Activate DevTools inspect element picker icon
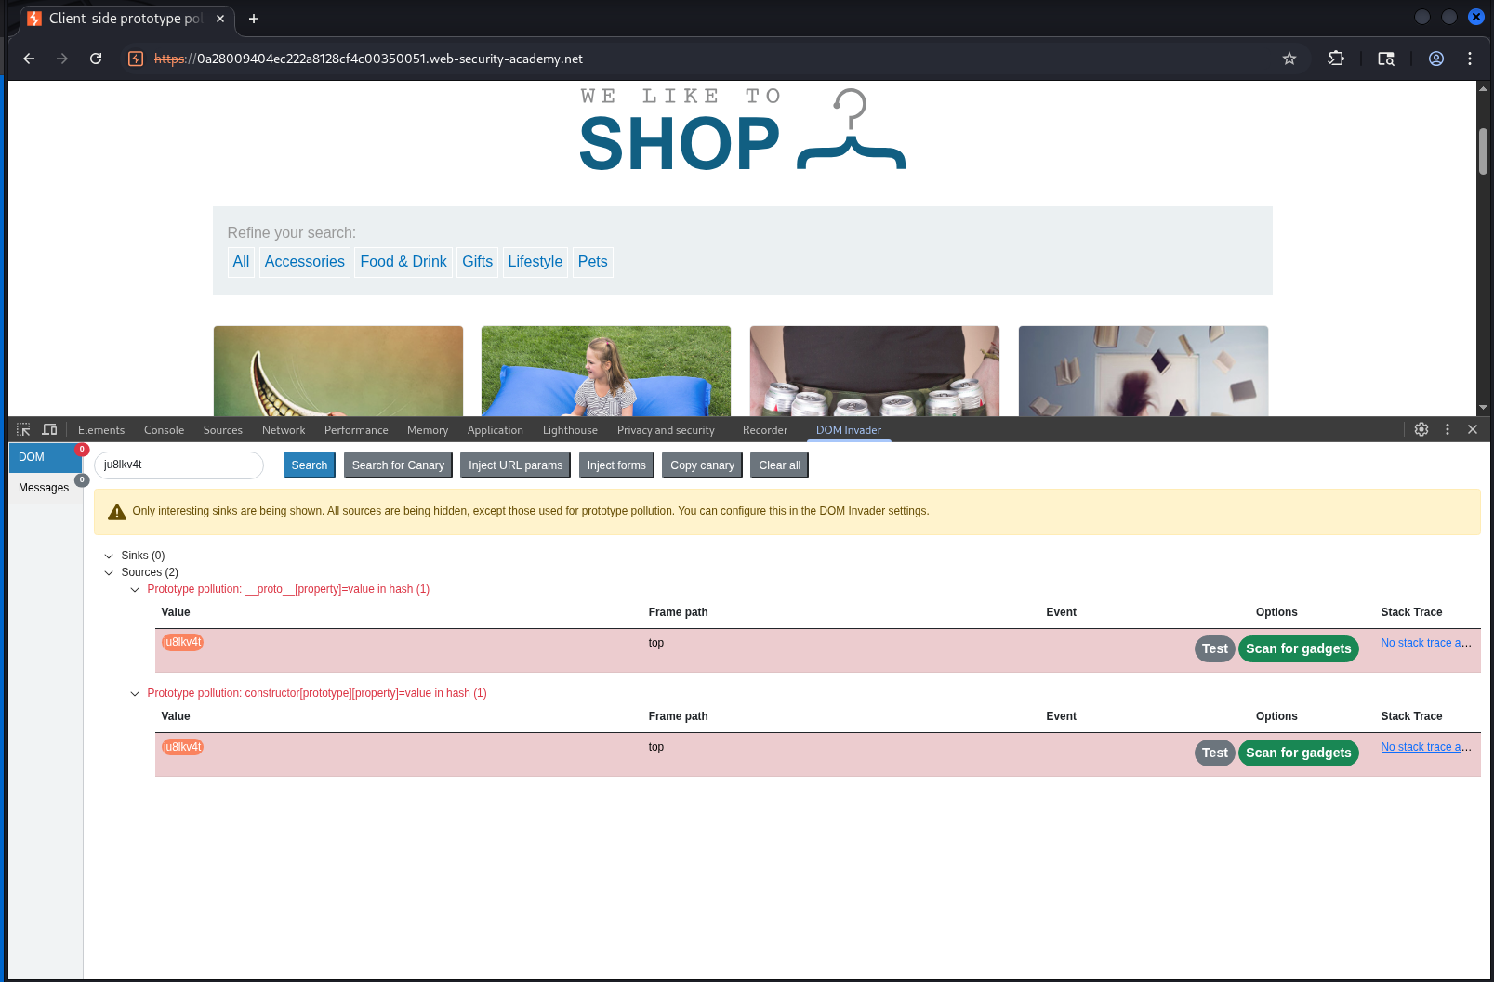1494x982 pixels. pos(23,429)
